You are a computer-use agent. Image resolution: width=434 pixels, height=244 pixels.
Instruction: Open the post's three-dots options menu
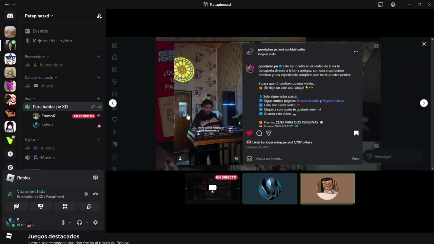click(356, 52)
